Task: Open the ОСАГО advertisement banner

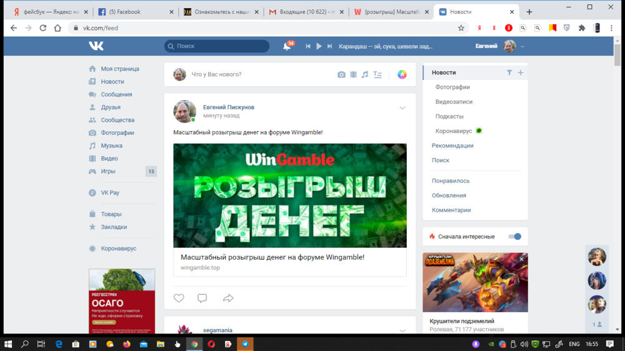Action: click(122, 301)
